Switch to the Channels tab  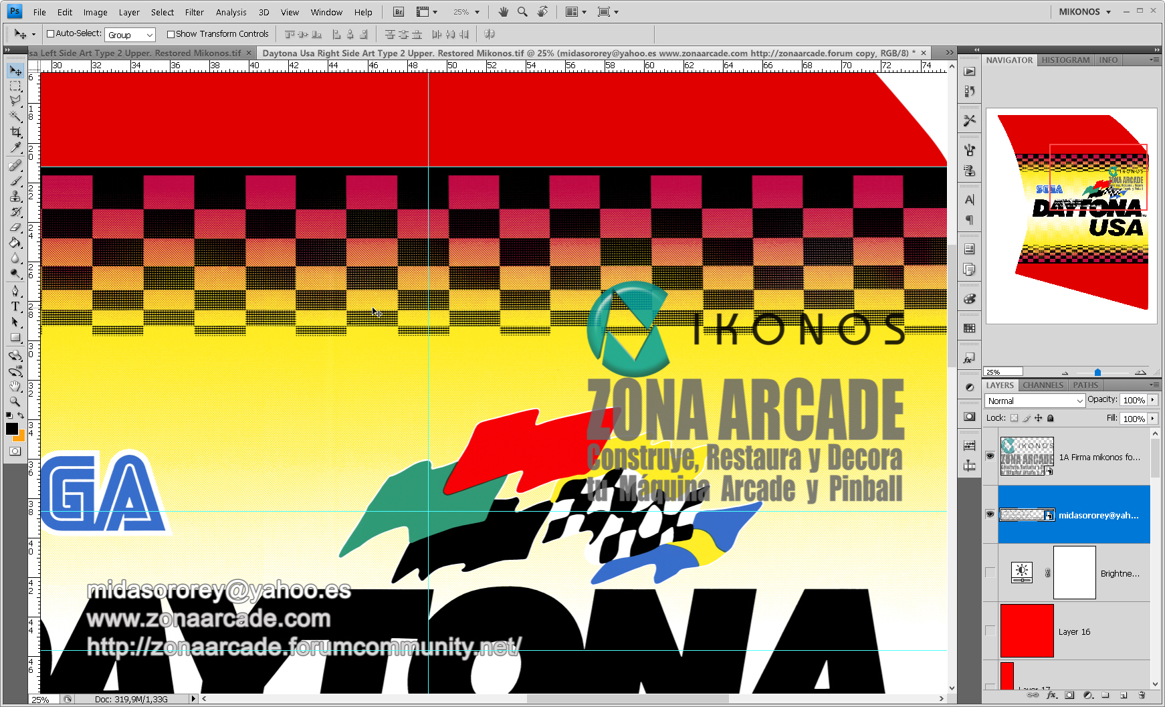coord(1043,385)
